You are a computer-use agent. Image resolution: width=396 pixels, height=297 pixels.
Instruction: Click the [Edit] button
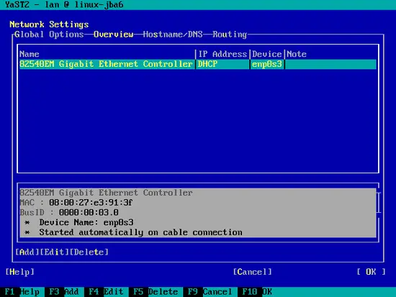[54, 252]
